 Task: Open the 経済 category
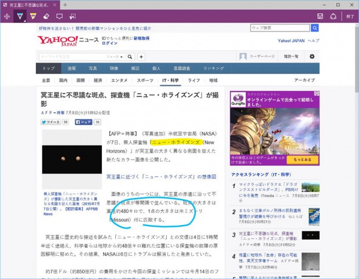click(x=98, y=80)
